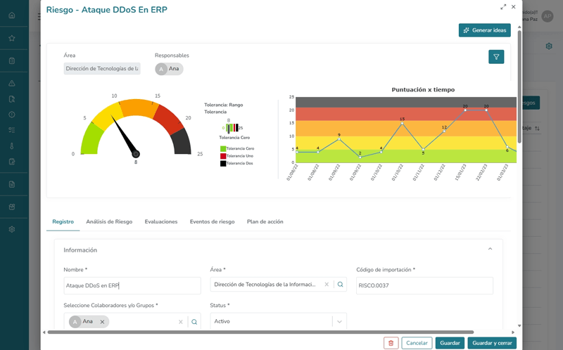Click the horizontal scrollbar thumb
The width and height of the screenshot is (563, 350).
(x=260, y=332)
